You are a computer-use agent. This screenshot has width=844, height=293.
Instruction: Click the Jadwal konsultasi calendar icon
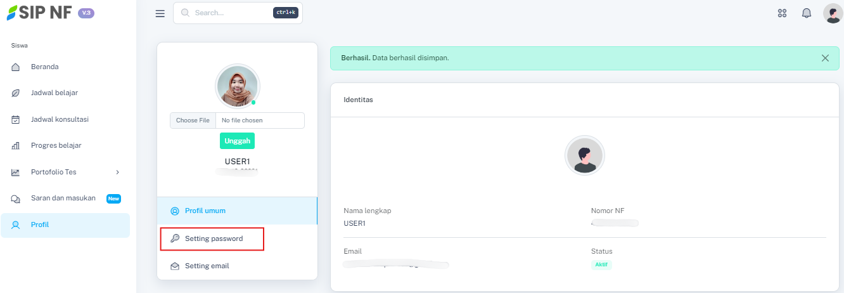[x=16, y=119]
